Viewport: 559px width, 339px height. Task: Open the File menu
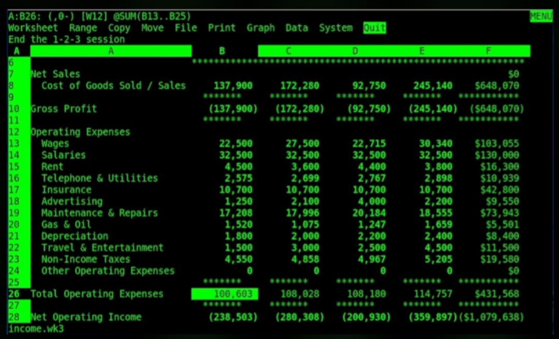coord(186,28)
